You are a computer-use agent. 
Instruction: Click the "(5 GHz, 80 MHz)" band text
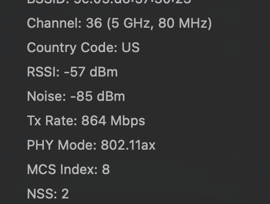coord(159,23)
